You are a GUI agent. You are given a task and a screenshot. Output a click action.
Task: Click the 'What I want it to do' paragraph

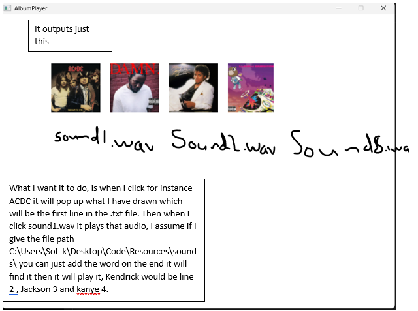(104, 240)
